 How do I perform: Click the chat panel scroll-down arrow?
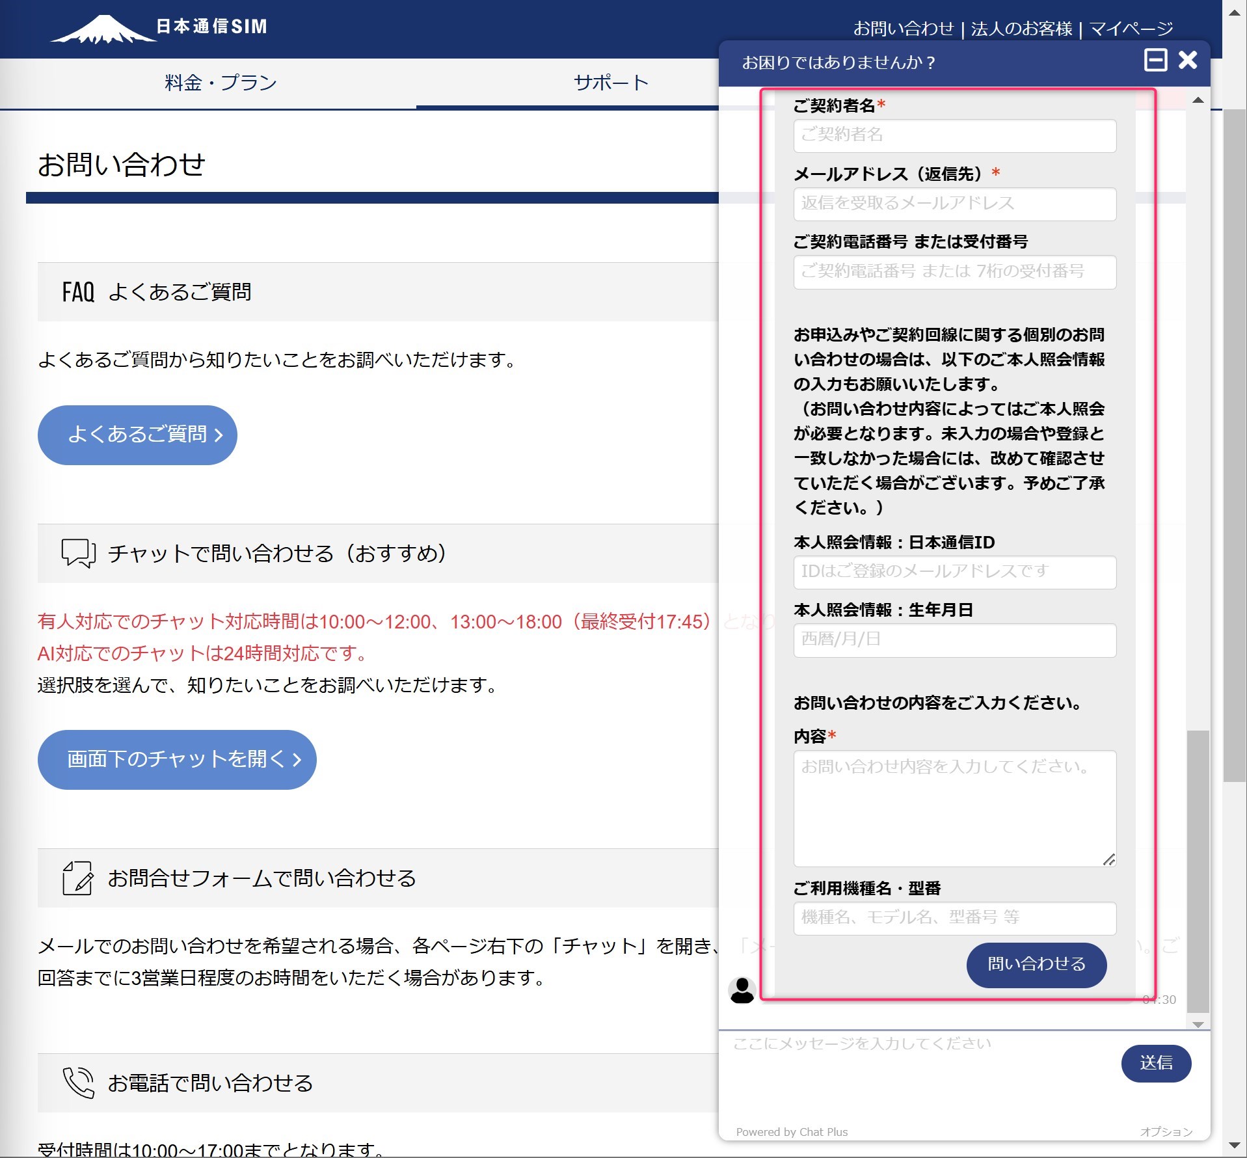click(1198, 1024)
